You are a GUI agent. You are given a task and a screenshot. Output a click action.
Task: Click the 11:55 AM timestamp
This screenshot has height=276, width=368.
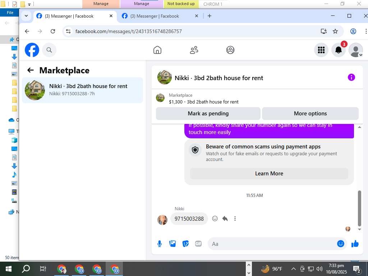[x=254, y=195]
